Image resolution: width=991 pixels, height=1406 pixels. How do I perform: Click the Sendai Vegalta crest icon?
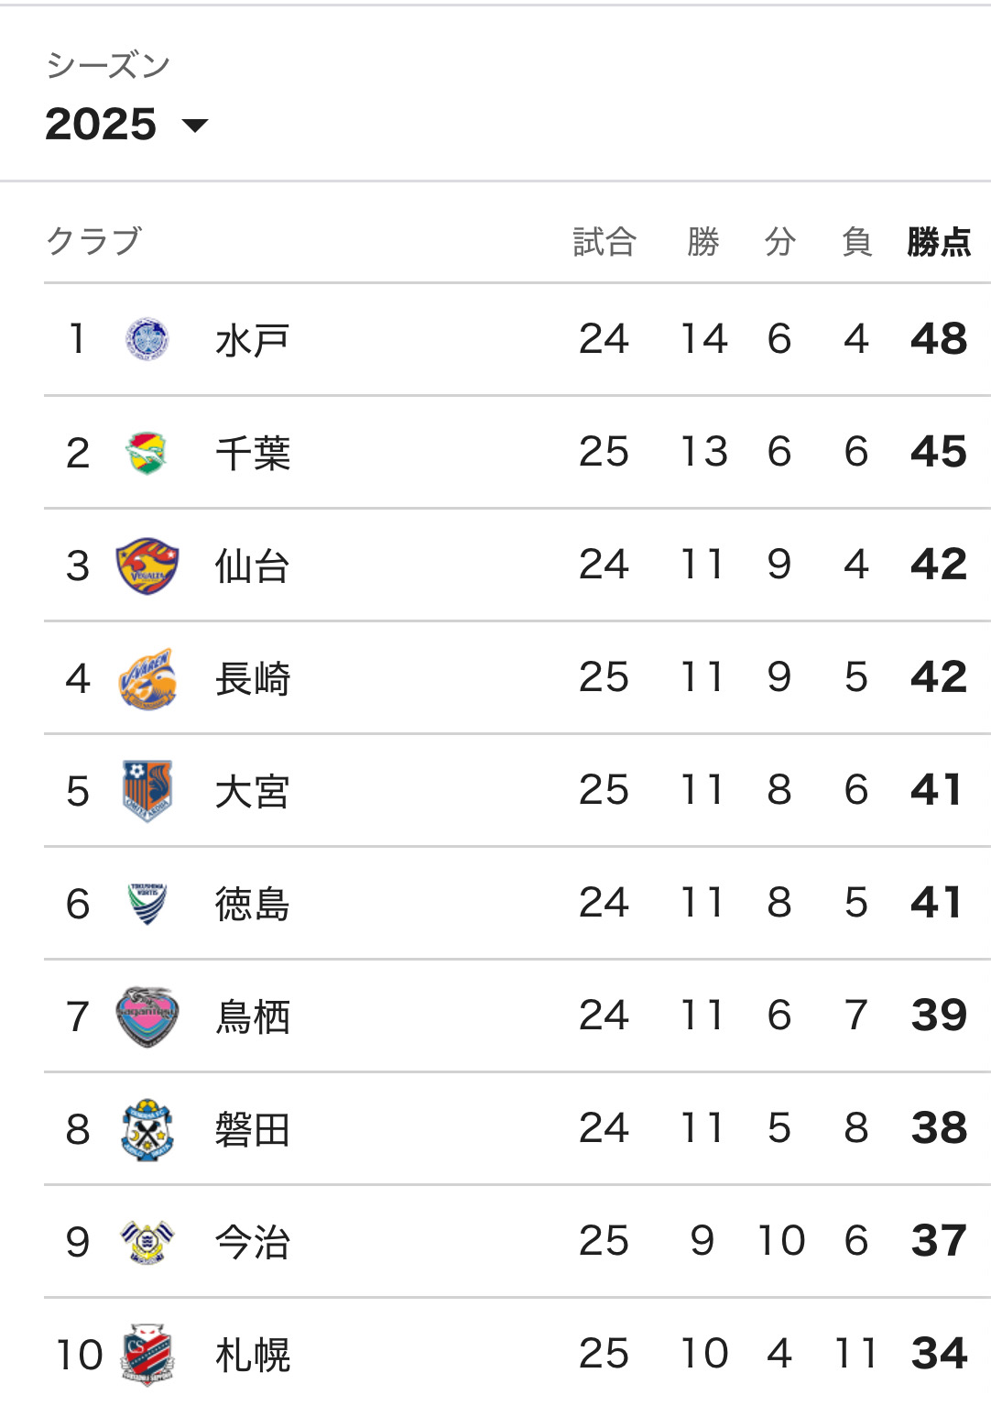(x=147, y=566)
